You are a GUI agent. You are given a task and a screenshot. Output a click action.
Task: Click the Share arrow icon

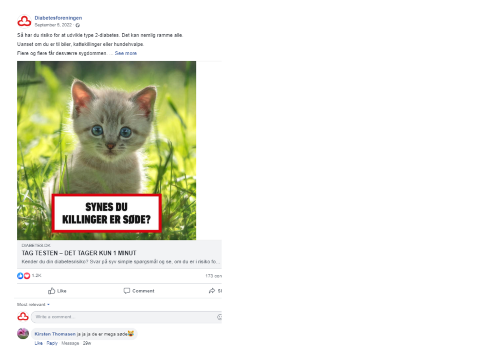click(212, 291)
